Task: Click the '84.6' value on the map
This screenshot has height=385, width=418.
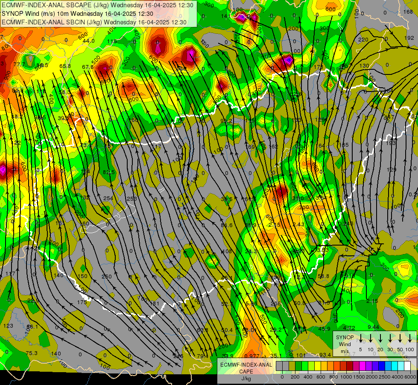Action: 227,225
